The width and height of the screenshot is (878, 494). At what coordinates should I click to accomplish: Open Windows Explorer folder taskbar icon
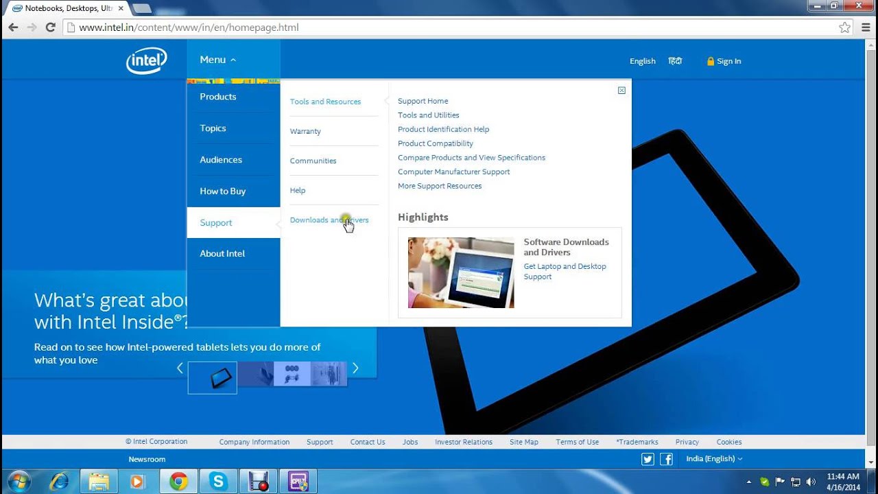tap(99, 482)
